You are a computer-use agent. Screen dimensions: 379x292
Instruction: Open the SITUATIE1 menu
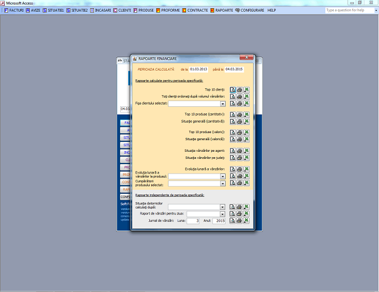pos(53,11)
